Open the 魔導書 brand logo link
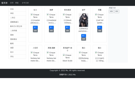Viewport: 135px width, 101px height. (4, 3)
